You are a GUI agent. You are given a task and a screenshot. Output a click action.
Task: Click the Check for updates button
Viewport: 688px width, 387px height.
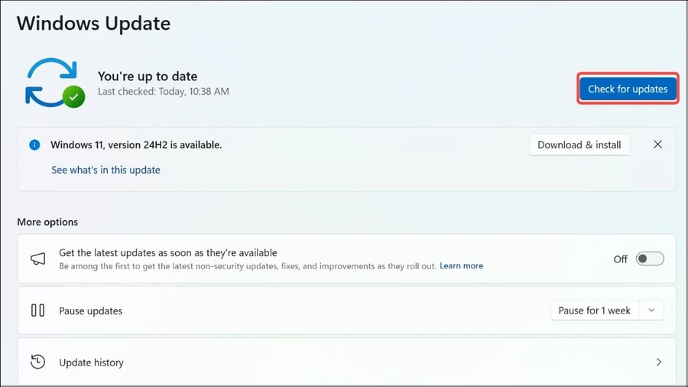(628, 89)
